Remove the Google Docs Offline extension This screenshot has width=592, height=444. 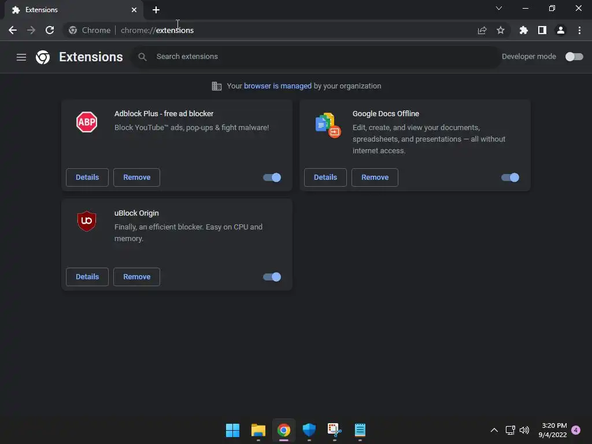[x=375, y=177]
